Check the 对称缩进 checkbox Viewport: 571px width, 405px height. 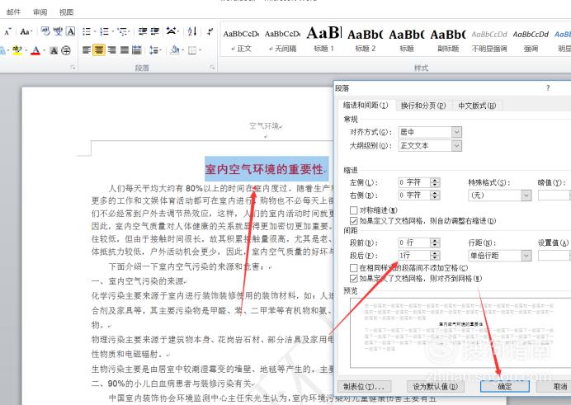tap(353, 210)
